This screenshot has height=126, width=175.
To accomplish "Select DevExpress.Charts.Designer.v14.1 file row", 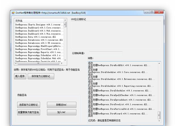I will (x=39, y=25).
